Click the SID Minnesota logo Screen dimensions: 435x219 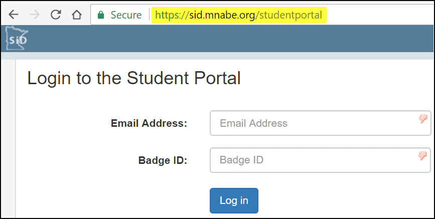tap(17, 38)
